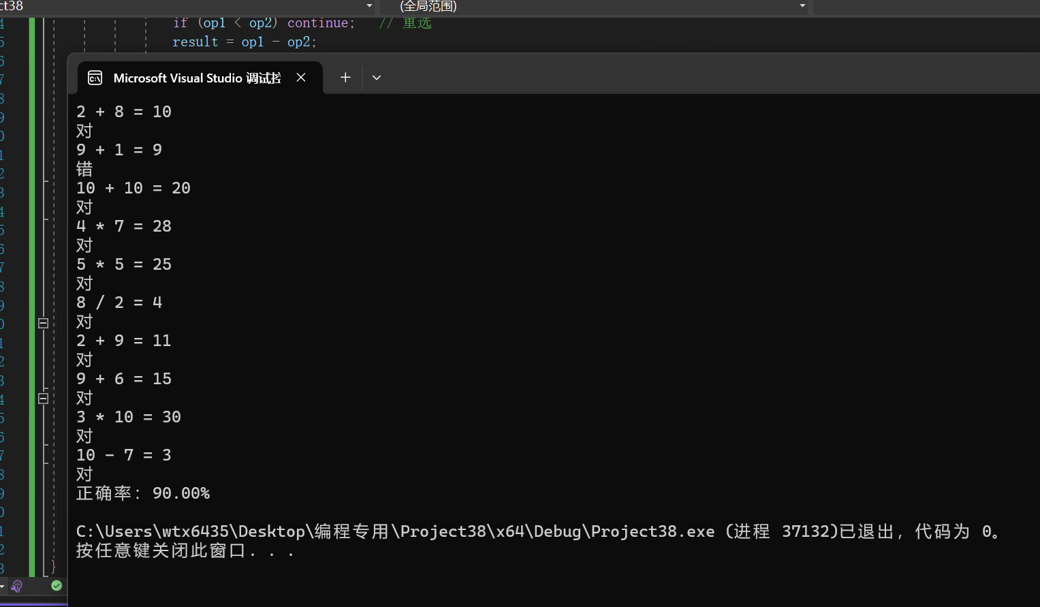Click the "3 * 10 = 30" output line
1040x607 pixels.
pyautogui.click(x=129, y=417)
